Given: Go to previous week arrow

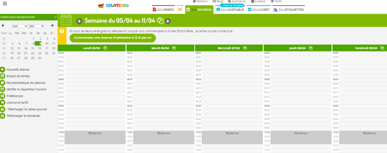Looking at the screenshot, I should (79, 21).
